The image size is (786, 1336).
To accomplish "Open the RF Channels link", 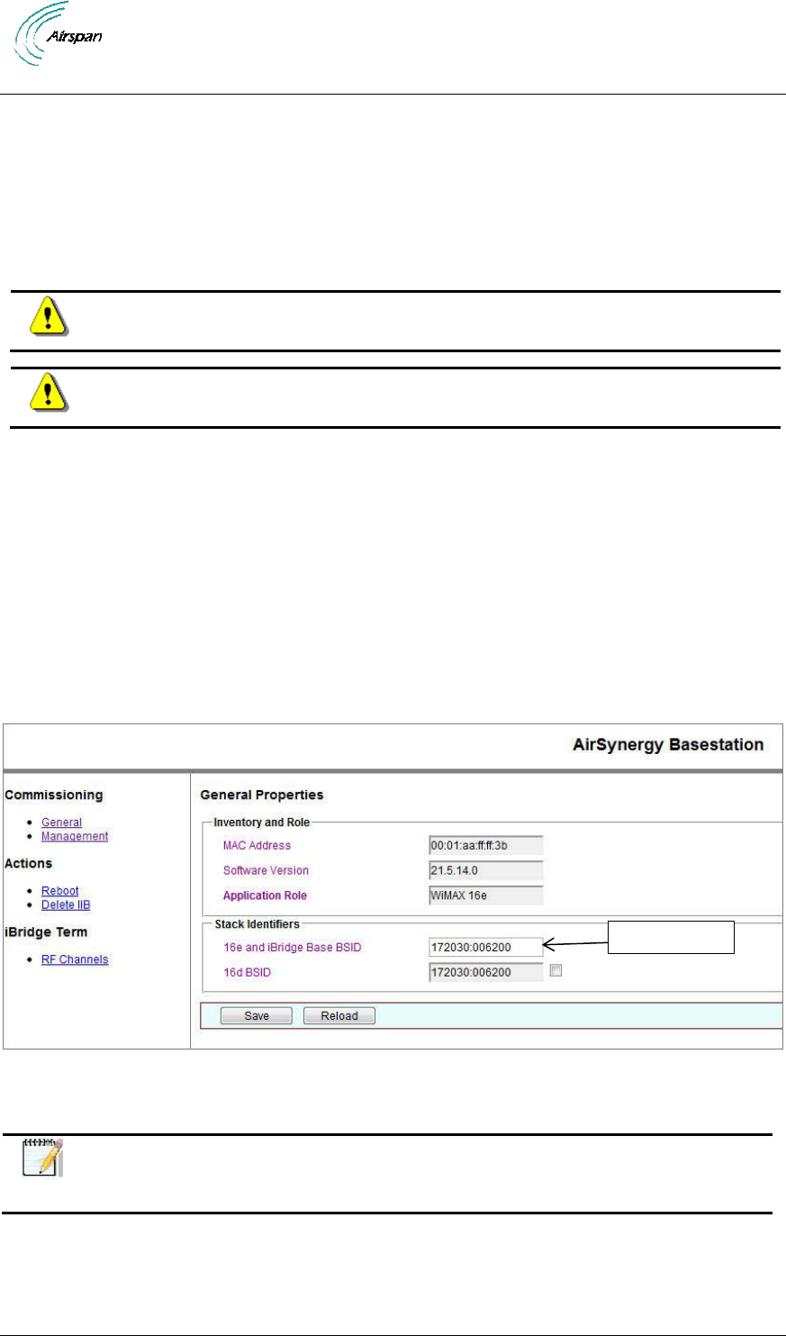I will [x=75, y=959].
